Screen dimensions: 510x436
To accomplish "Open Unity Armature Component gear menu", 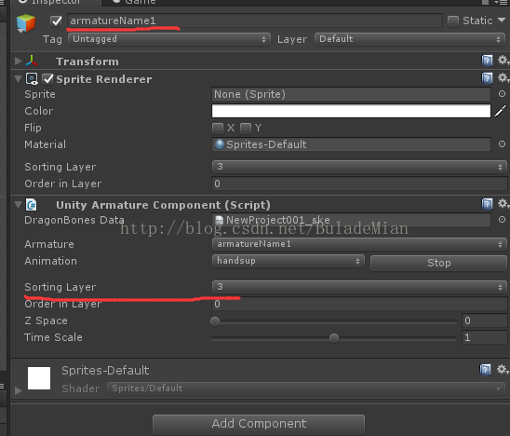I will (x=503, y=203).
